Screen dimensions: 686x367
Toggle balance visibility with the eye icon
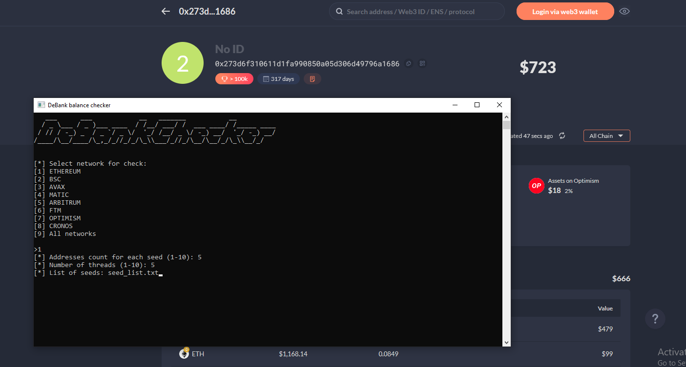click(624, 11)
